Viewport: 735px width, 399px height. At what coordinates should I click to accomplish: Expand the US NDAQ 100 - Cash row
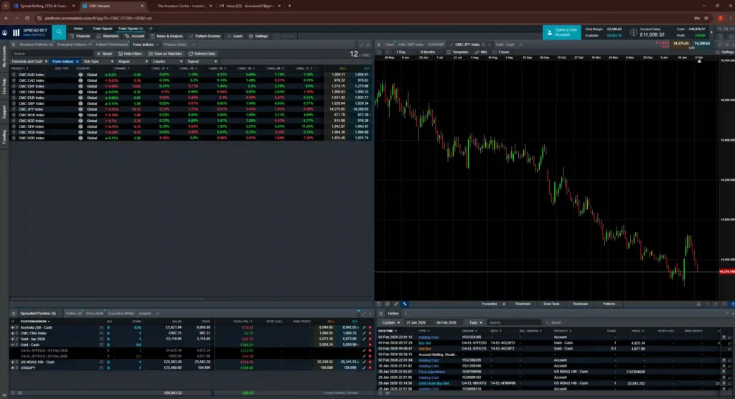(13, 362)
